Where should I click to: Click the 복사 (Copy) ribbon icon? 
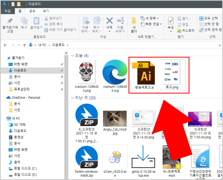24,23
